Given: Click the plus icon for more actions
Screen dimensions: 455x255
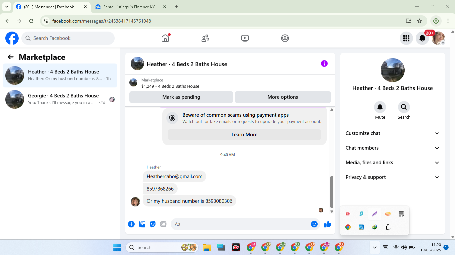Looking at the screenshot, I should pos(131,224).
